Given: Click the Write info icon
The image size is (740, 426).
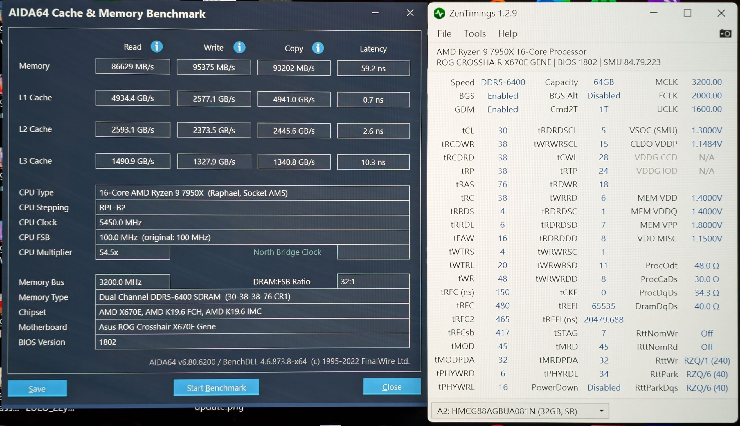Looking at the screenshot, I should [239, 47].
